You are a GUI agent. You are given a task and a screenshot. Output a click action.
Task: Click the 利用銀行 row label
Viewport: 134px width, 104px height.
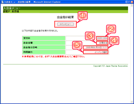[x=44, y=52]
